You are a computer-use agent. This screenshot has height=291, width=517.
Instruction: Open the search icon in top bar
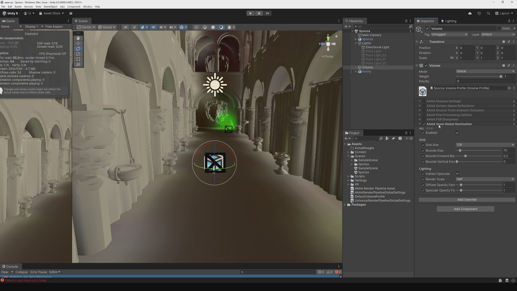tap(488, 13)
